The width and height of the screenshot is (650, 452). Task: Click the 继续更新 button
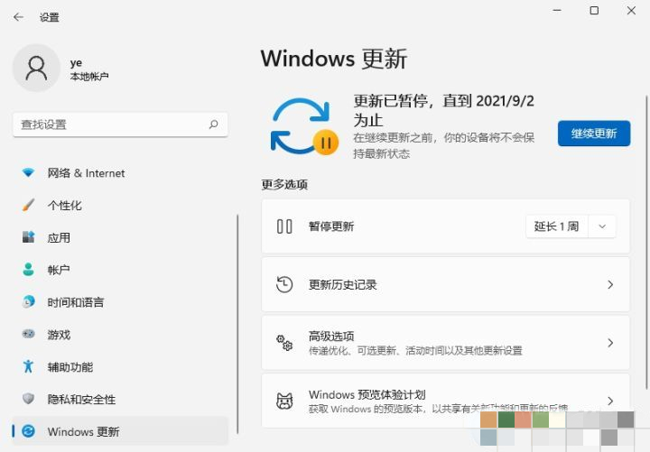(594, 134)
